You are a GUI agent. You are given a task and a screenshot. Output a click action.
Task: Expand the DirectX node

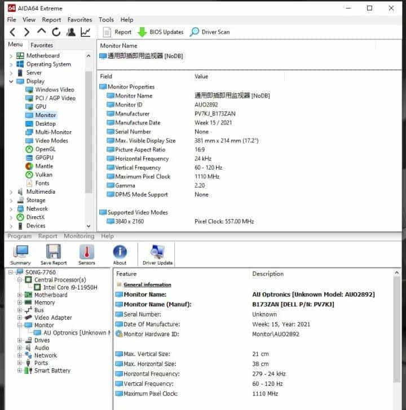(x=11, y=217)
